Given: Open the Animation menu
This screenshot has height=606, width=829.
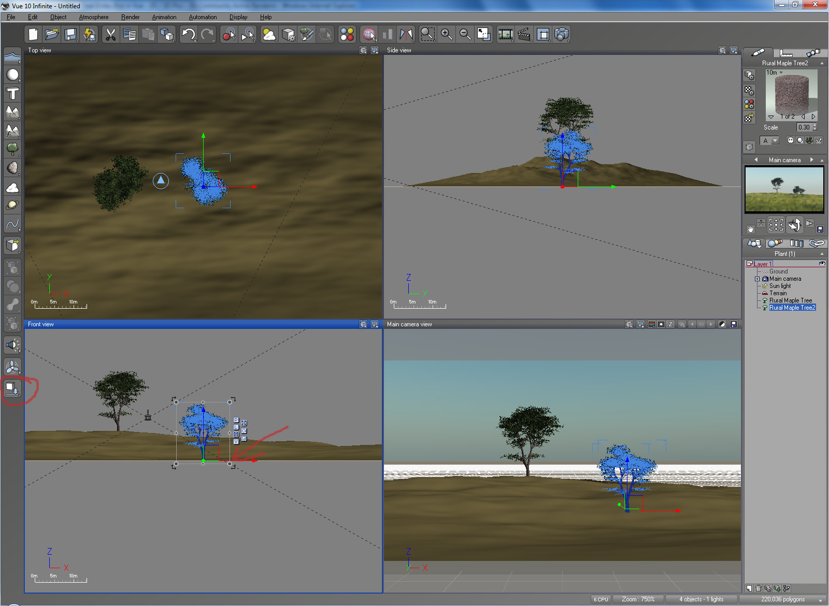Looking at the screenshot, I should point(164,17).
